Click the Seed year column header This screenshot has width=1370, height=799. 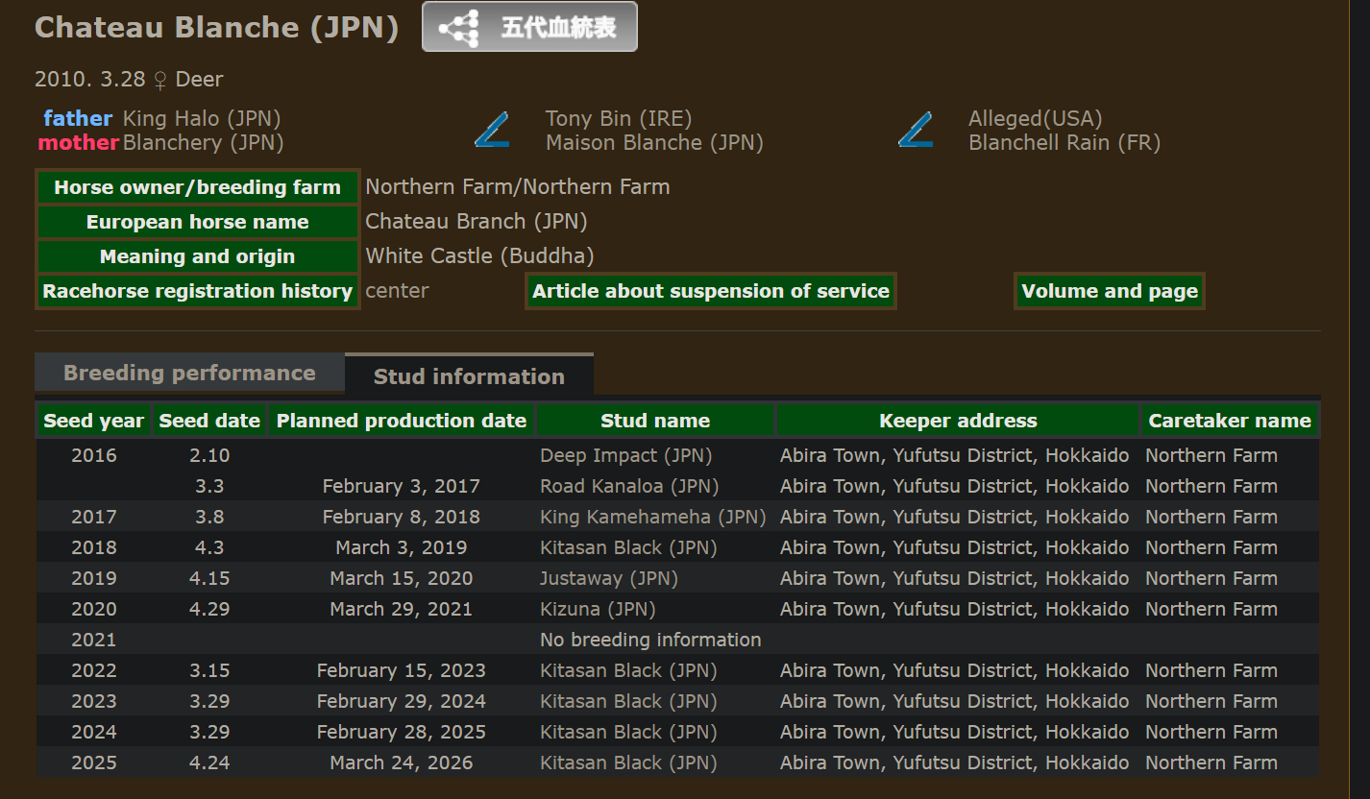point(93,421)
